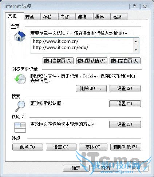Click 使用空白页(B) button
Viewport: 154px width, 177px height.
125,61
